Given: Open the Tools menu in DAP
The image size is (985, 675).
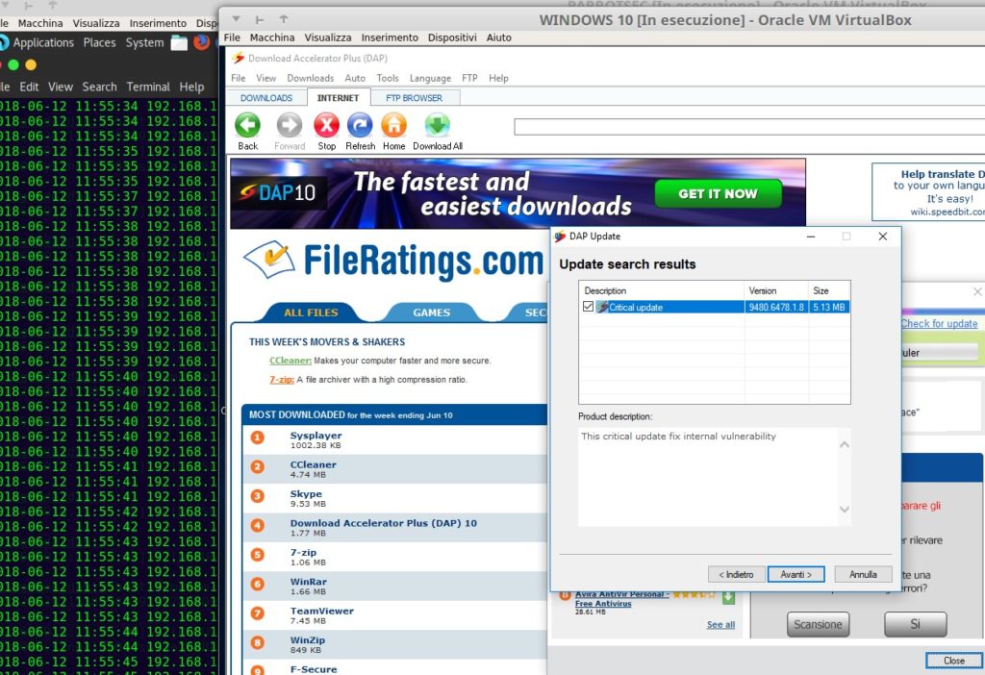Looking at the screenshot, I should pos(388,79).
